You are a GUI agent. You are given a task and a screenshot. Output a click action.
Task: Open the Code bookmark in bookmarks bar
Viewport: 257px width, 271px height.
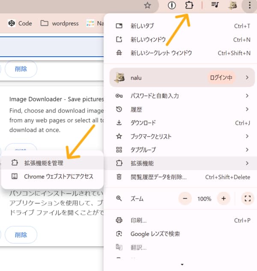(x=21, y=23)
